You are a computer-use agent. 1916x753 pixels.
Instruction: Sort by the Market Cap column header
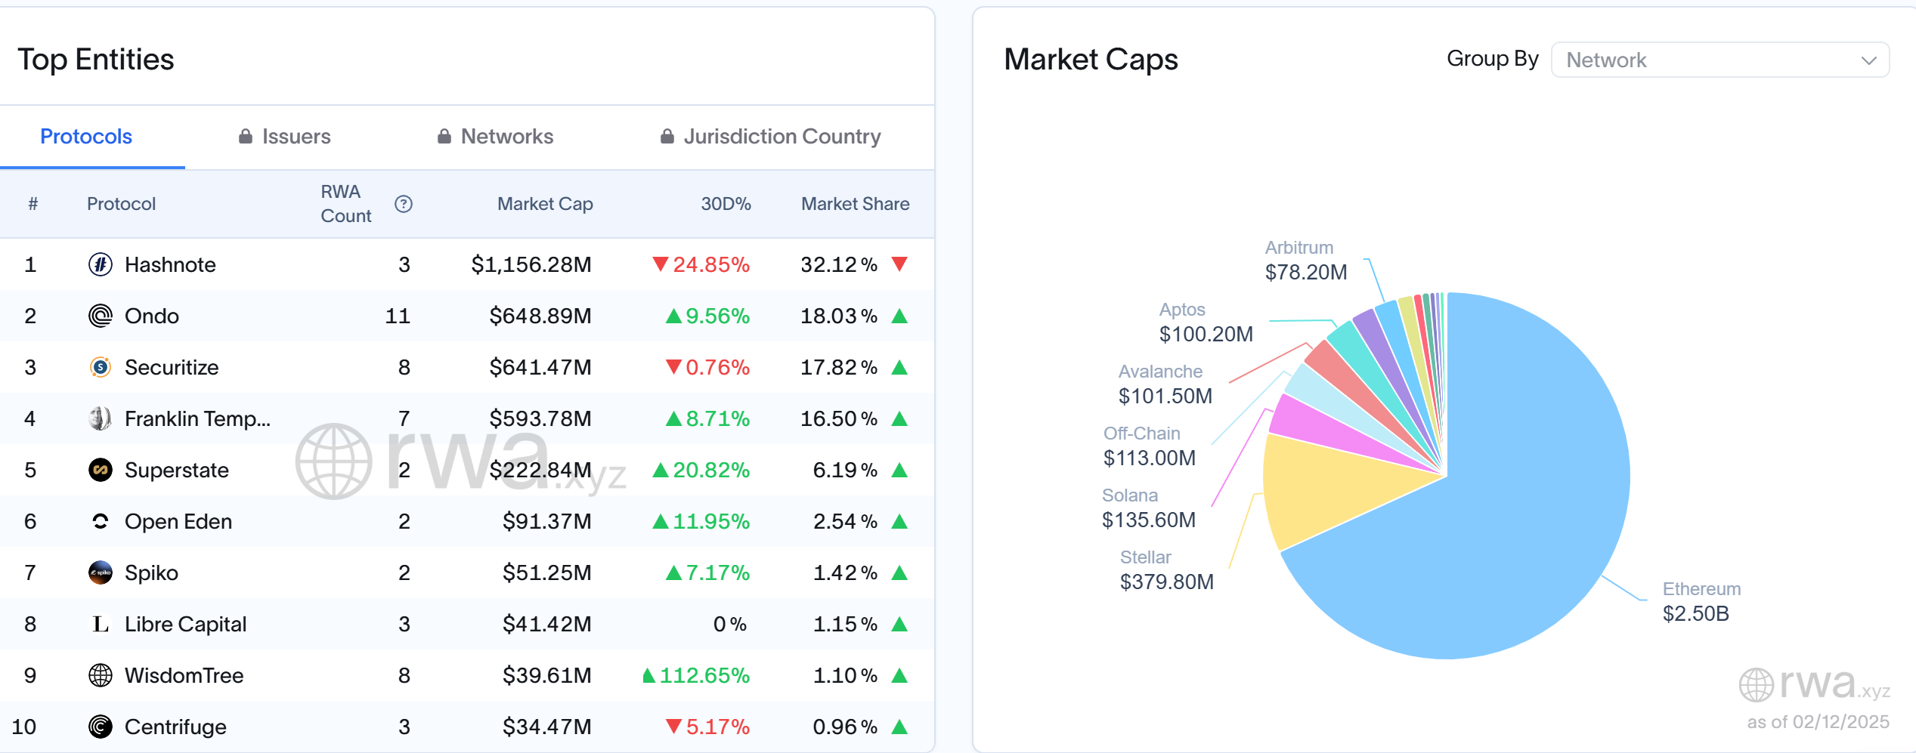point(545,204)
